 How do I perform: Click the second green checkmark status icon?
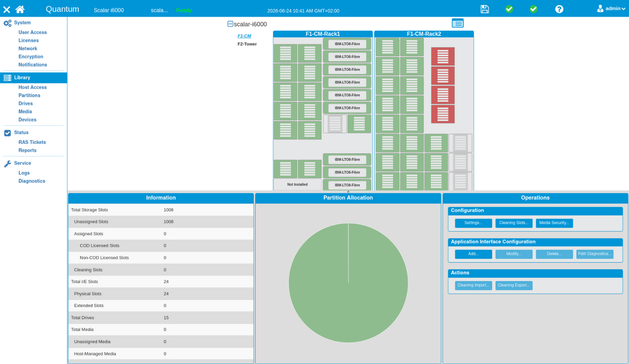click(x=533, y=9)
